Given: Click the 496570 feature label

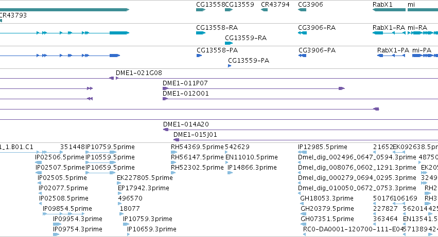Looking at the screenshot, I should 130,198.
